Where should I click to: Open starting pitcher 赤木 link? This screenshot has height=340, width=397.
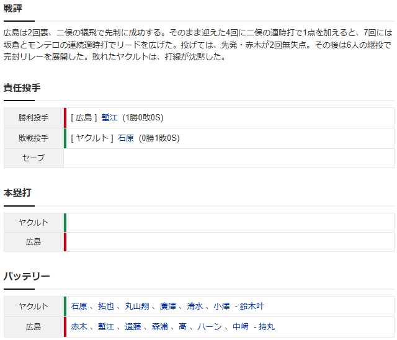click(x=79, y=326)
